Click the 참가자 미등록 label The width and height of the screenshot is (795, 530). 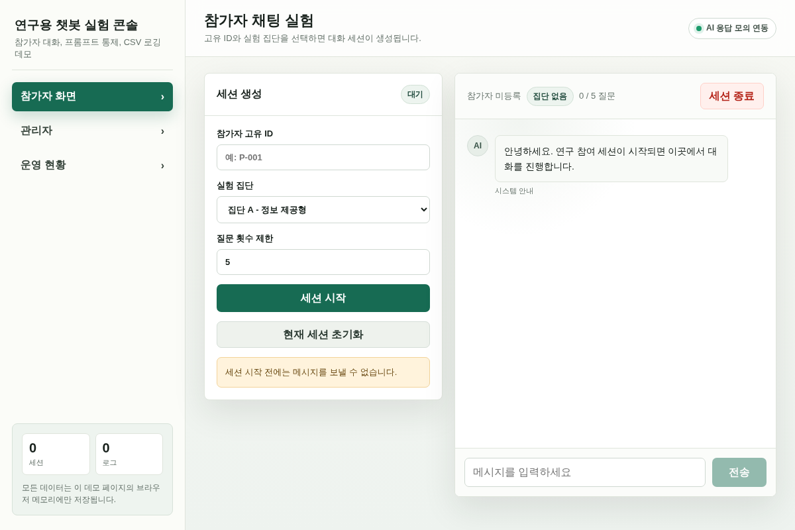point(494,96)
